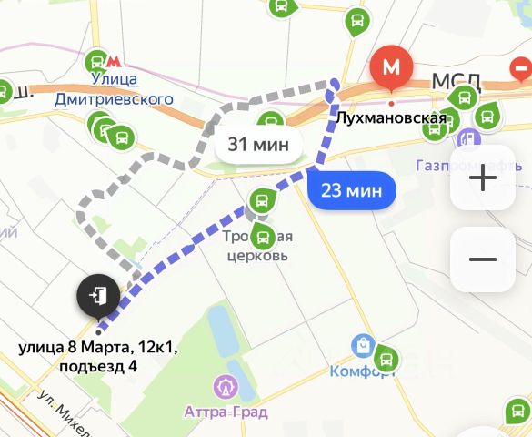
Task: Click the Улица Дмитриевского metro logo
Action: click(x=114, y=62)
